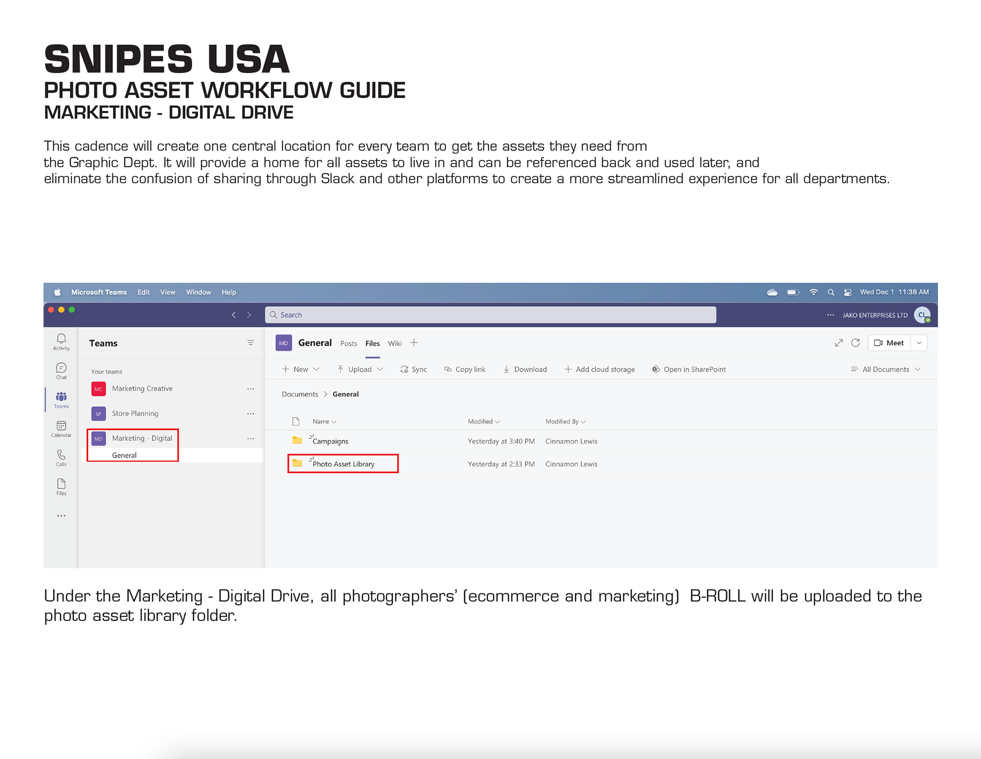Switch to the Files tab

(372, 343)
